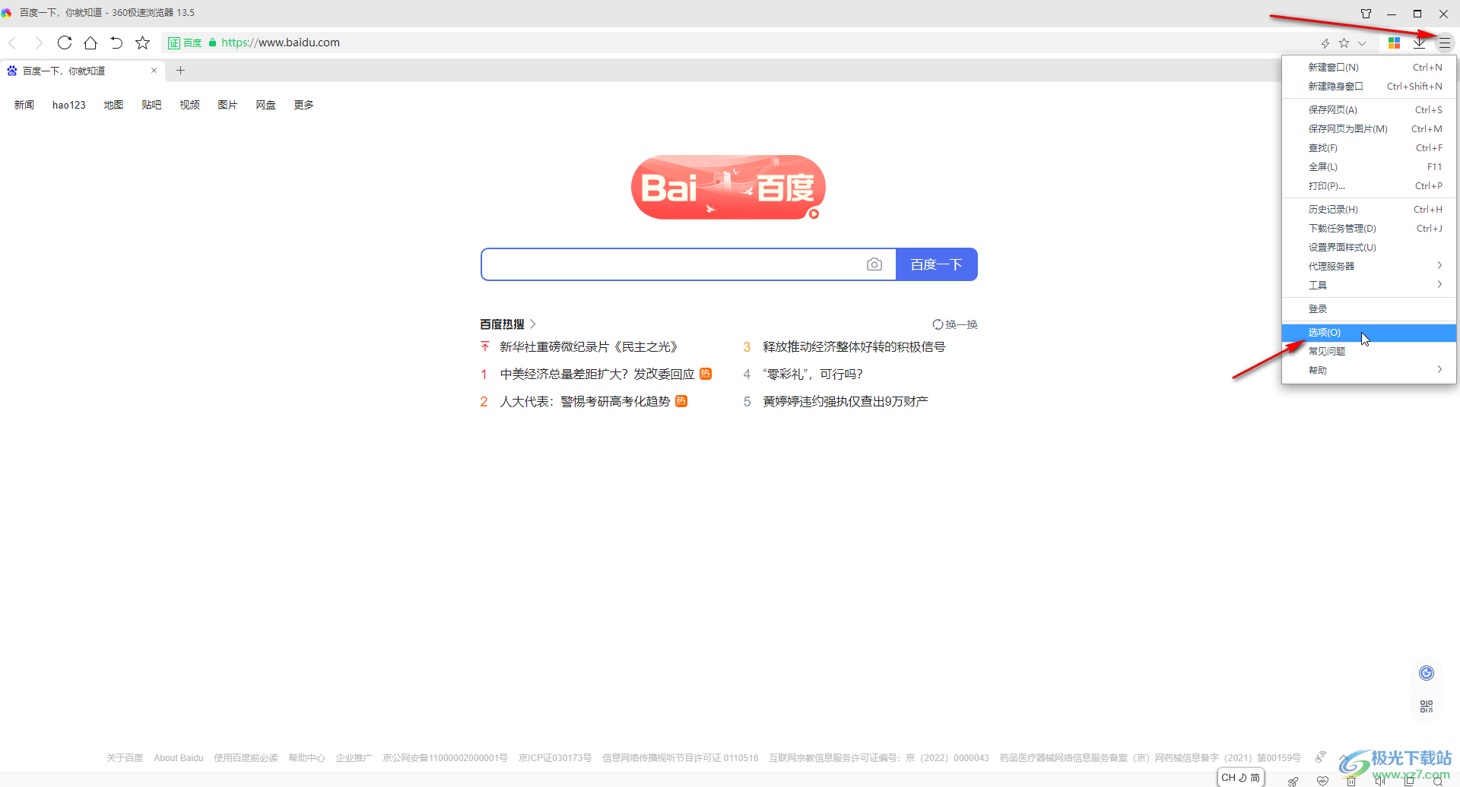Select 新建窗口(N) menu item
Viewport: 1460px width, 787px height.
click(x=1369, y=67)
